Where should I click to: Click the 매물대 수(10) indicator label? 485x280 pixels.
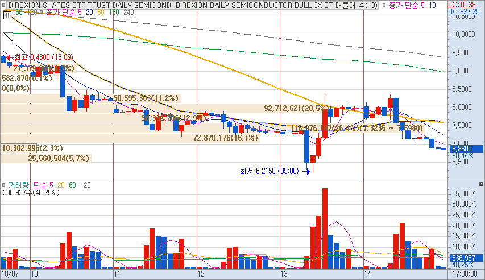pyautogui.click(x=357, y=5)
